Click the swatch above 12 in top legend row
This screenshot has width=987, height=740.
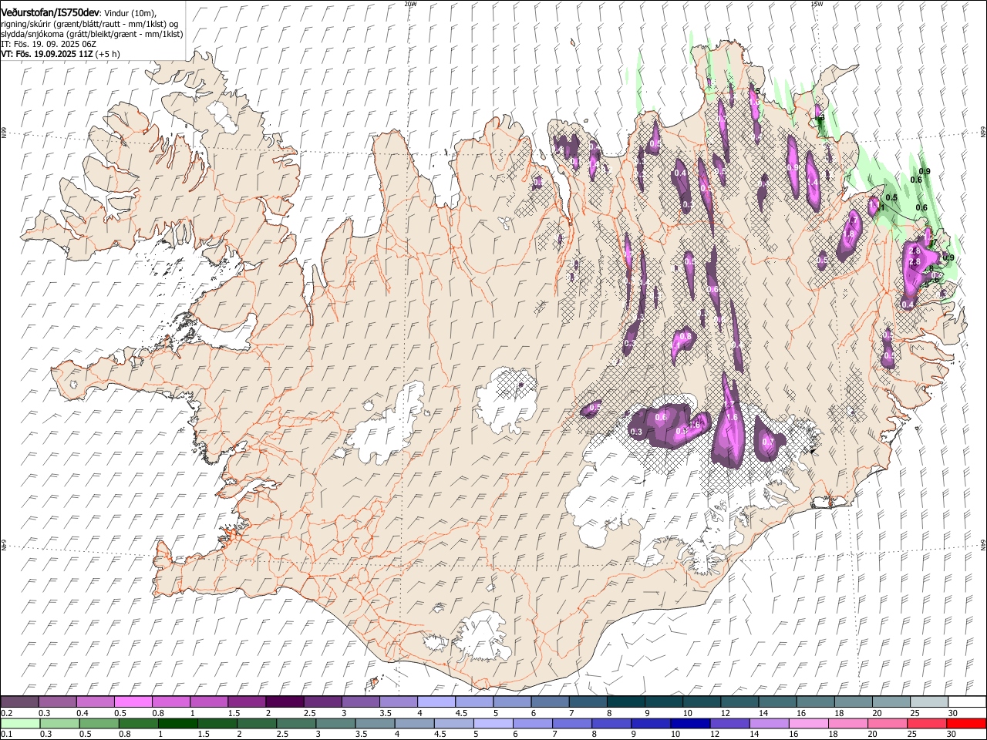(x=739, y=702)
